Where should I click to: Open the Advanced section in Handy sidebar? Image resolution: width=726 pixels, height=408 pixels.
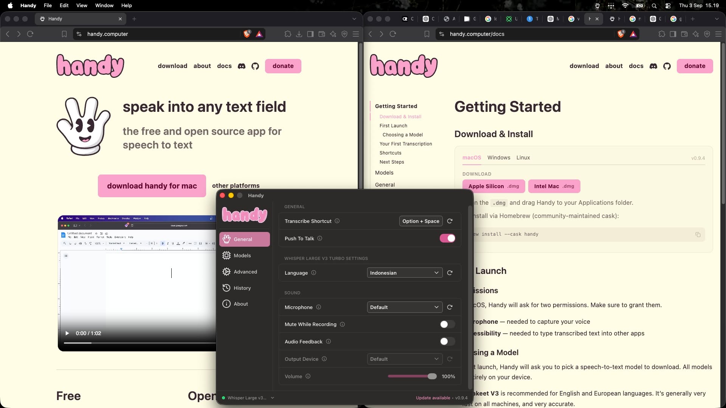click(x=244, y=272)
